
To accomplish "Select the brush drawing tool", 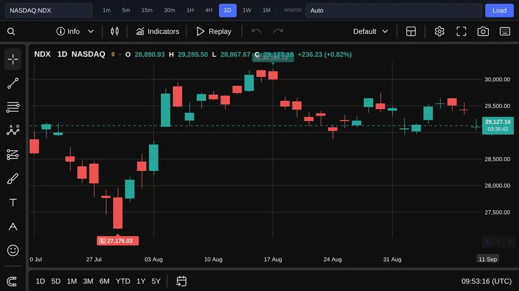I will click(13, 179).
